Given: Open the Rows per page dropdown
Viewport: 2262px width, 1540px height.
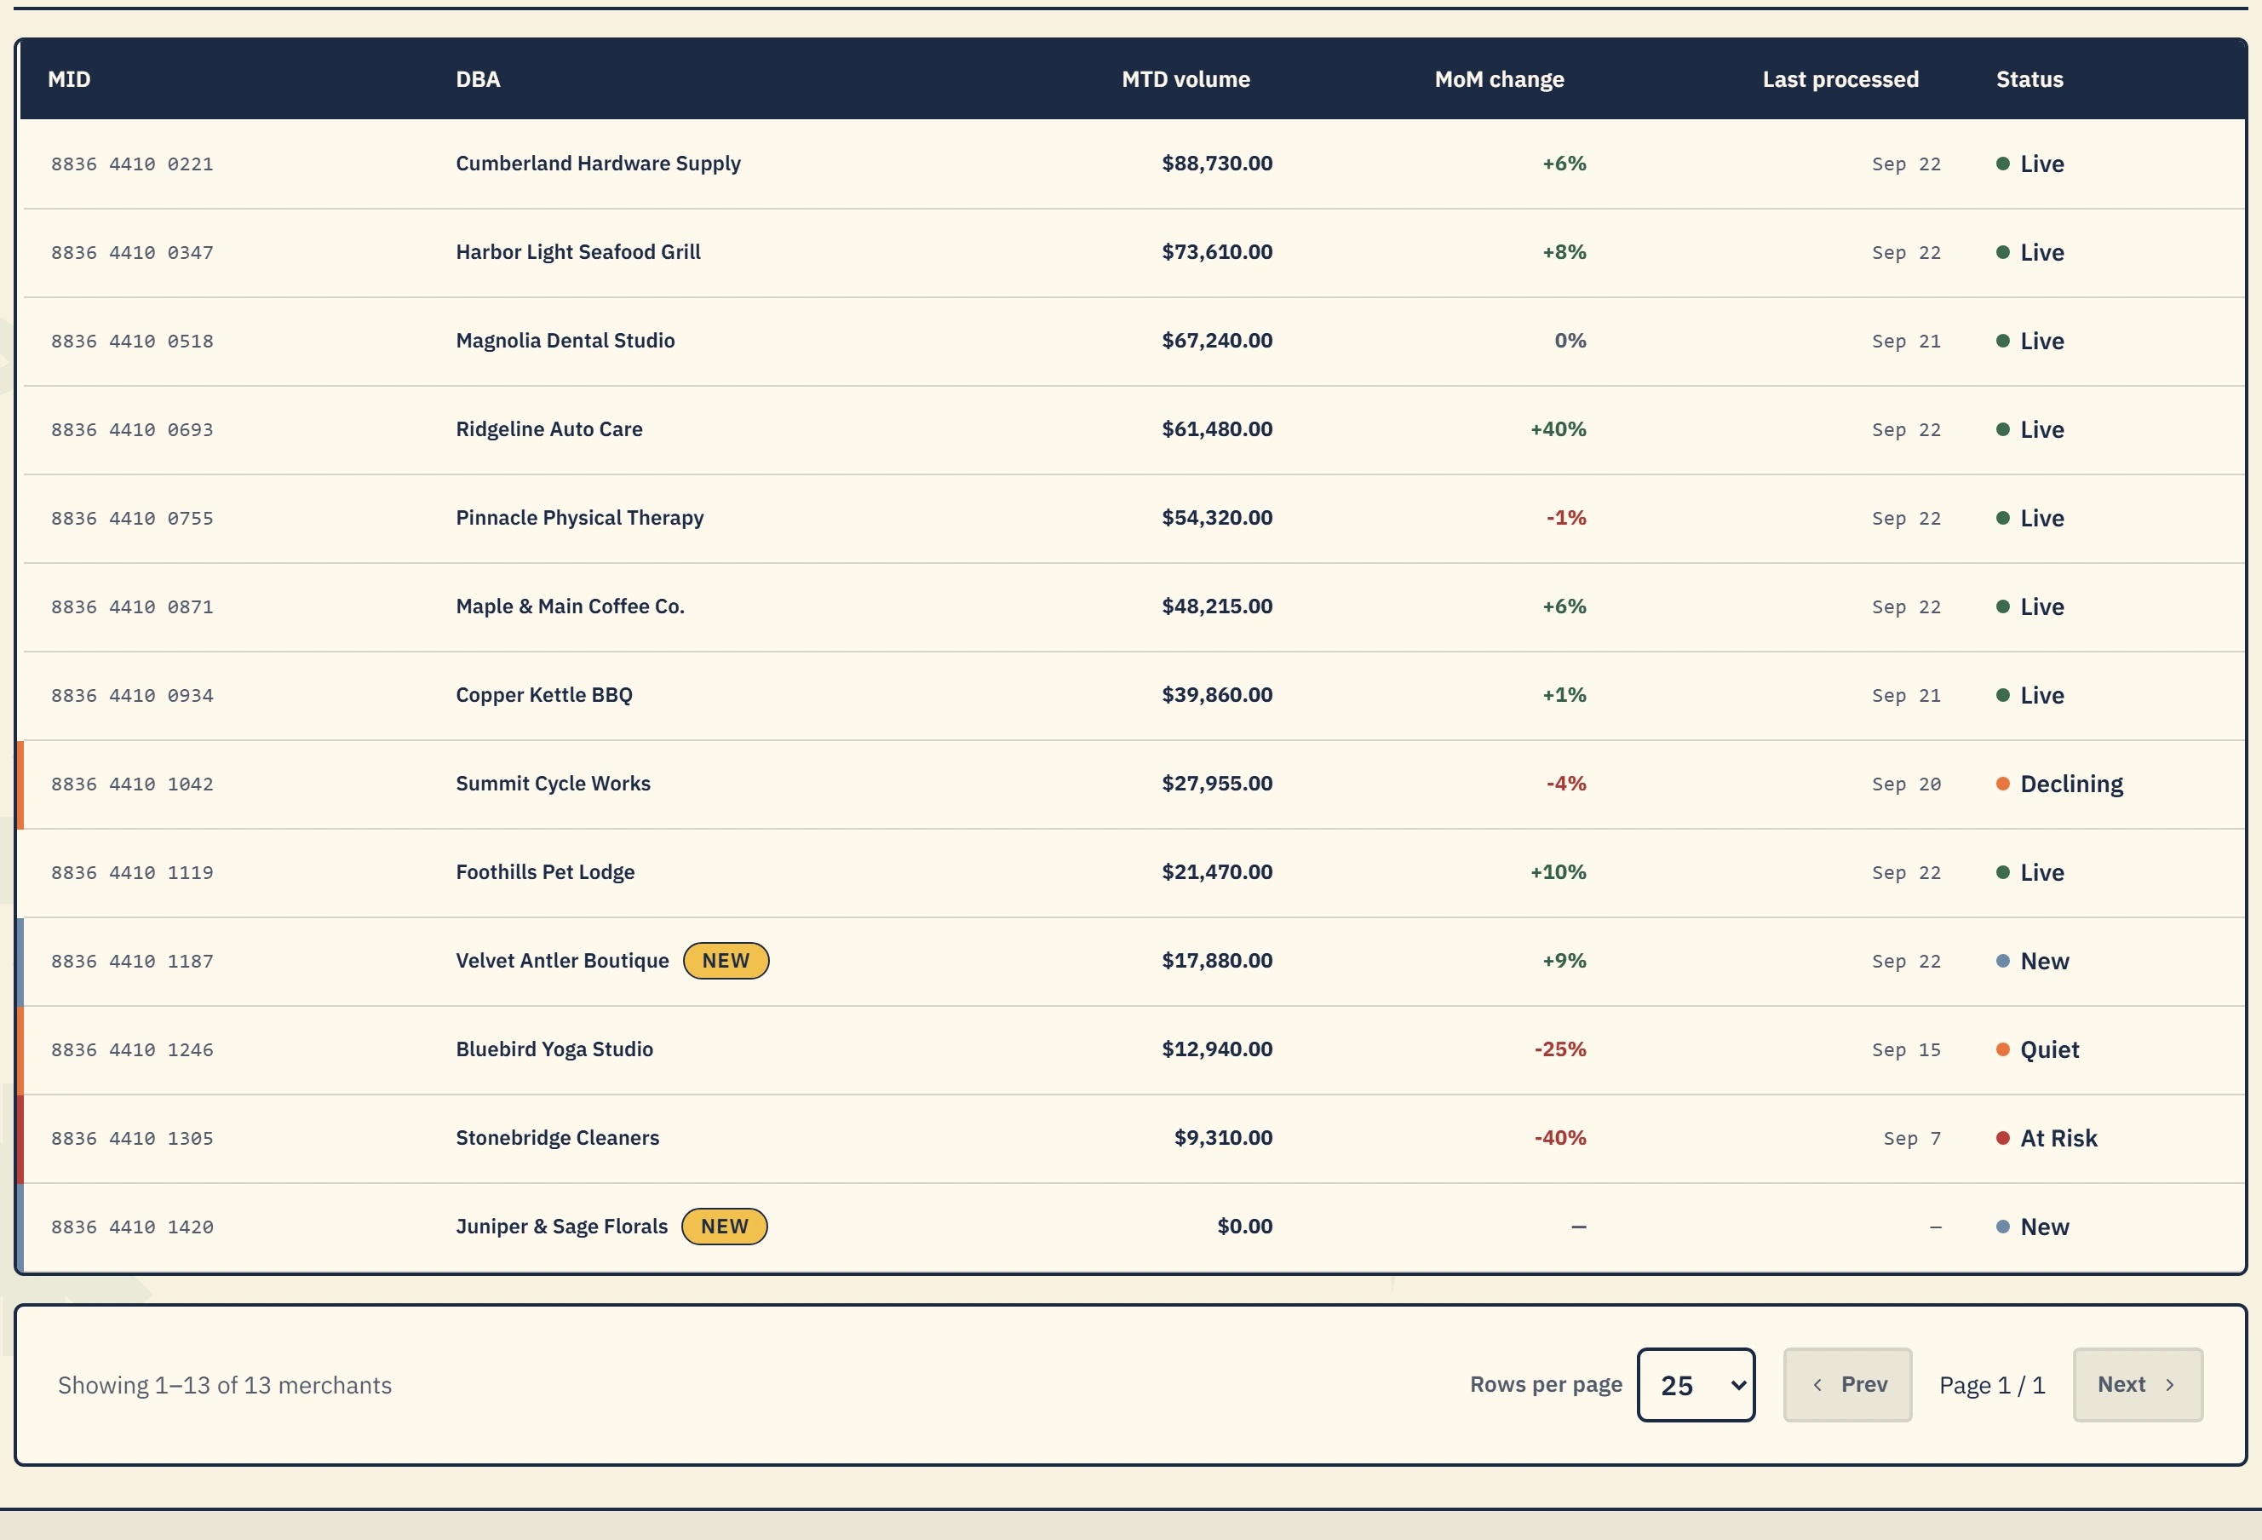Looking at the screenshot, I should 1696,1384.
